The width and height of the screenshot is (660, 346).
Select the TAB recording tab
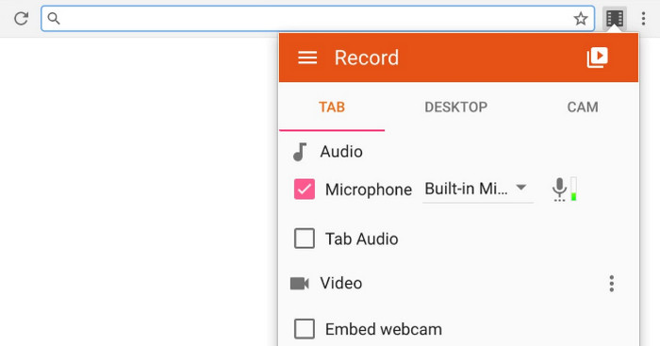pos(332,107)
